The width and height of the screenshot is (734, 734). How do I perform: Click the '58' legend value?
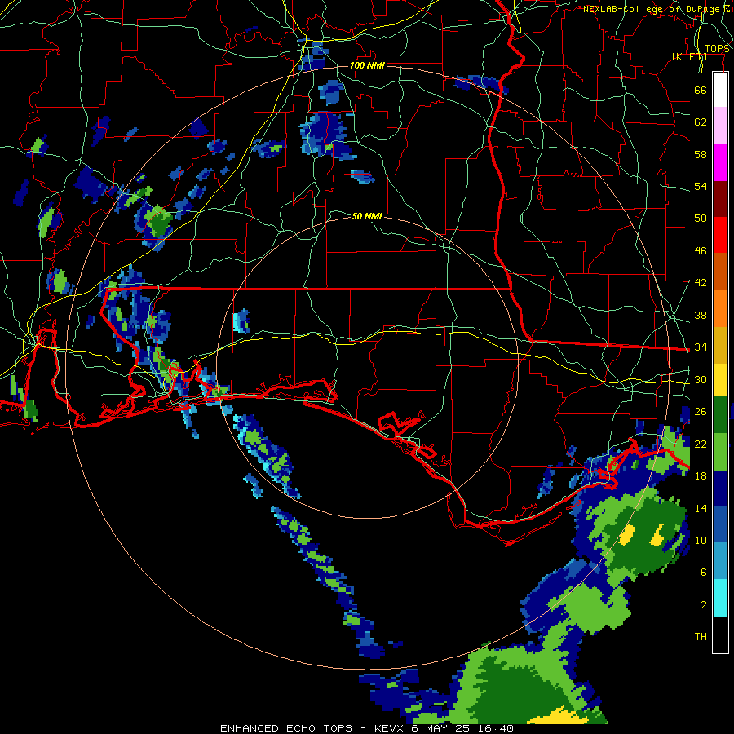point(701,154)
